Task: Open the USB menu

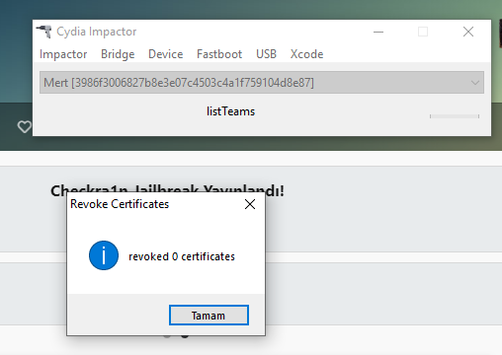Action: click(x=266, y=54)
